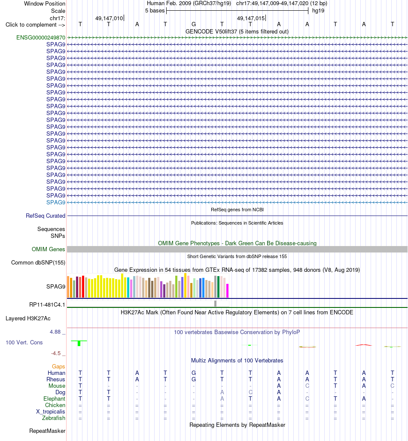Click the chr17: ruler label
This screenshot has height=441, width=408.
(58, 18)
